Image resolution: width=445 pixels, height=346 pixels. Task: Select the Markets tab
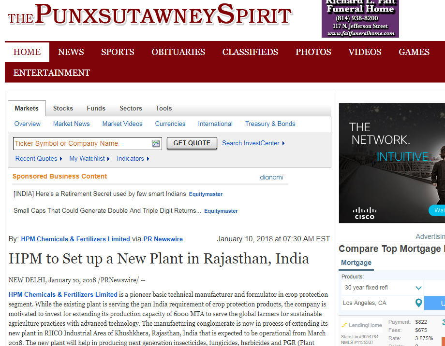point(27,109)
